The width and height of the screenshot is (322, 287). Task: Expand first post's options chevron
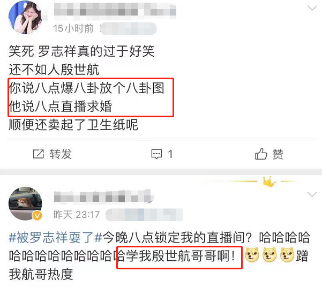click(312, 8)
